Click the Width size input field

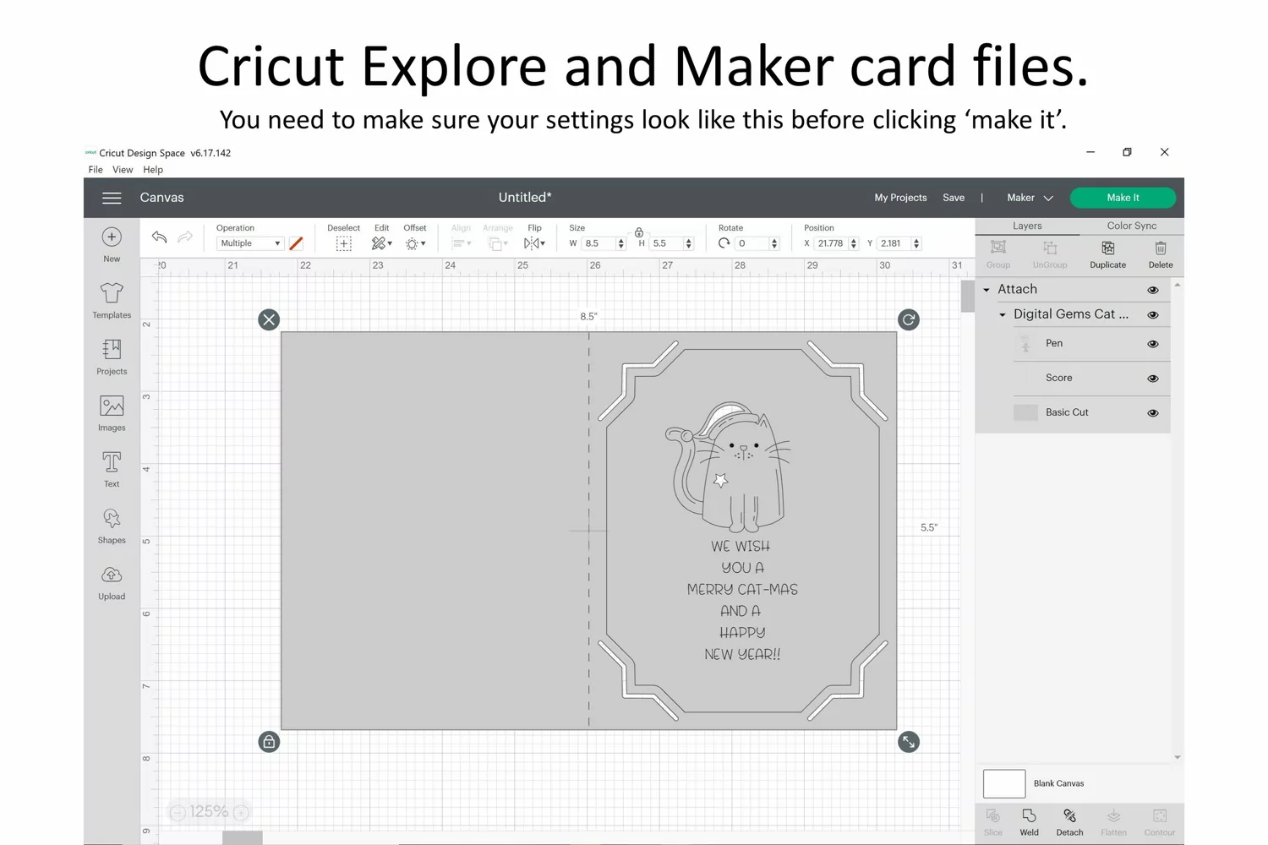[598, 243]
